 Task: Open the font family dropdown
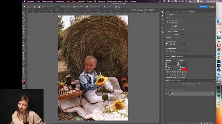click(x=171, y=61)
